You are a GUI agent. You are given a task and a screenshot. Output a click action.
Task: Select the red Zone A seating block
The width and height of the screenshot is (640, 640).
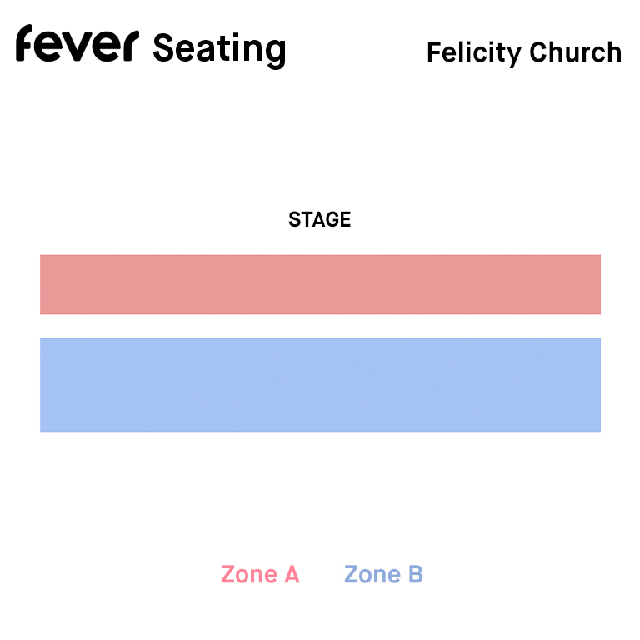(320, 284)
